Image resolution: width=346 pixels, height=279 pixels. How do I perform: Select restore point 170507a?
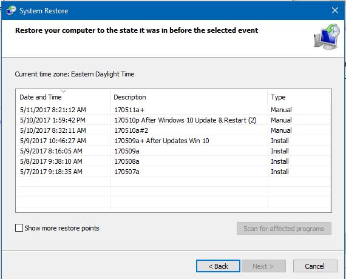[174, 172]
